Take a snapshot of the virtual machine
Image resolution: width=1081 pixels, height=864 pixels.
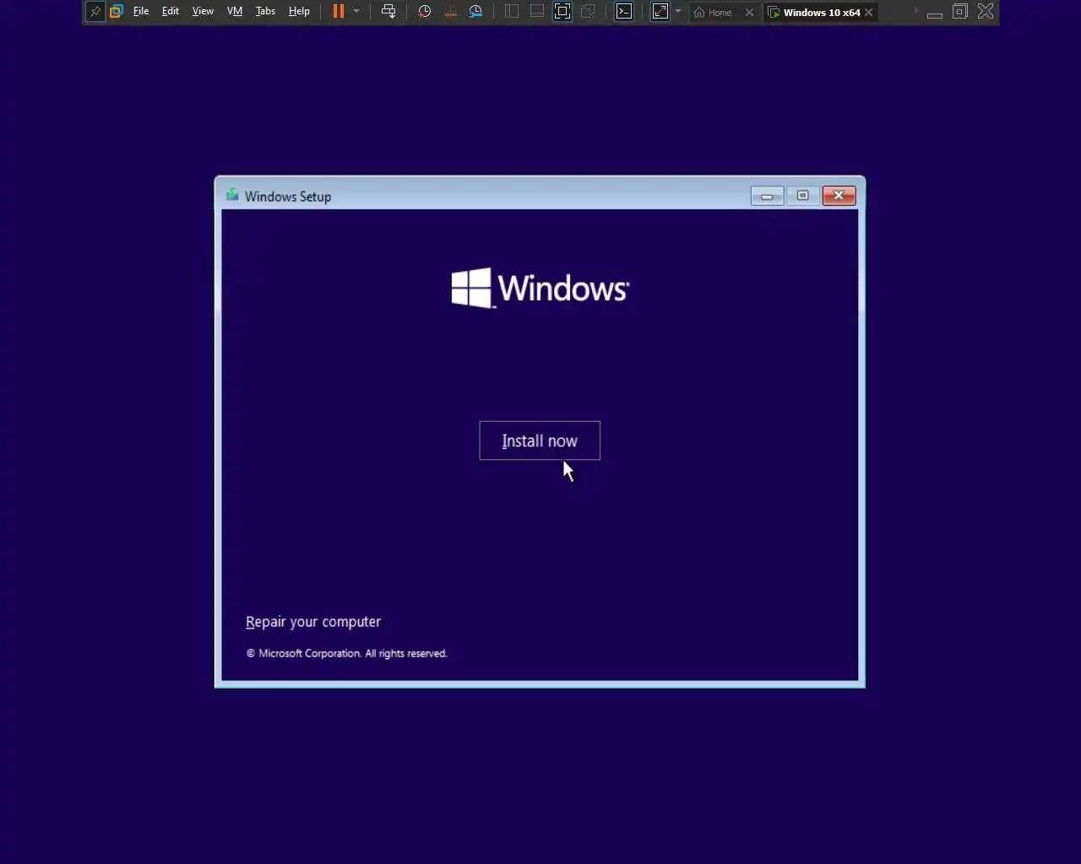click(425, 12)
